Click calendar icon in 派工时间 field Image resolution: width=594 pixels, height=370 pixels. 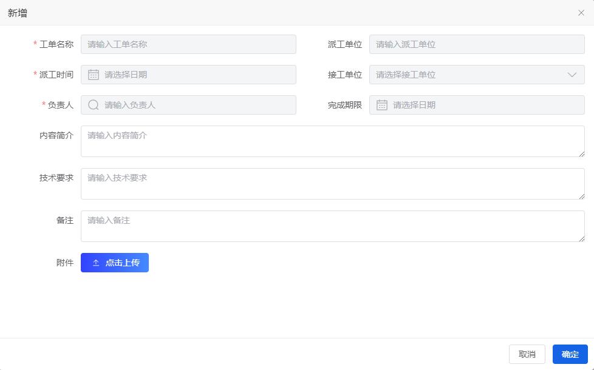(93, 75)
